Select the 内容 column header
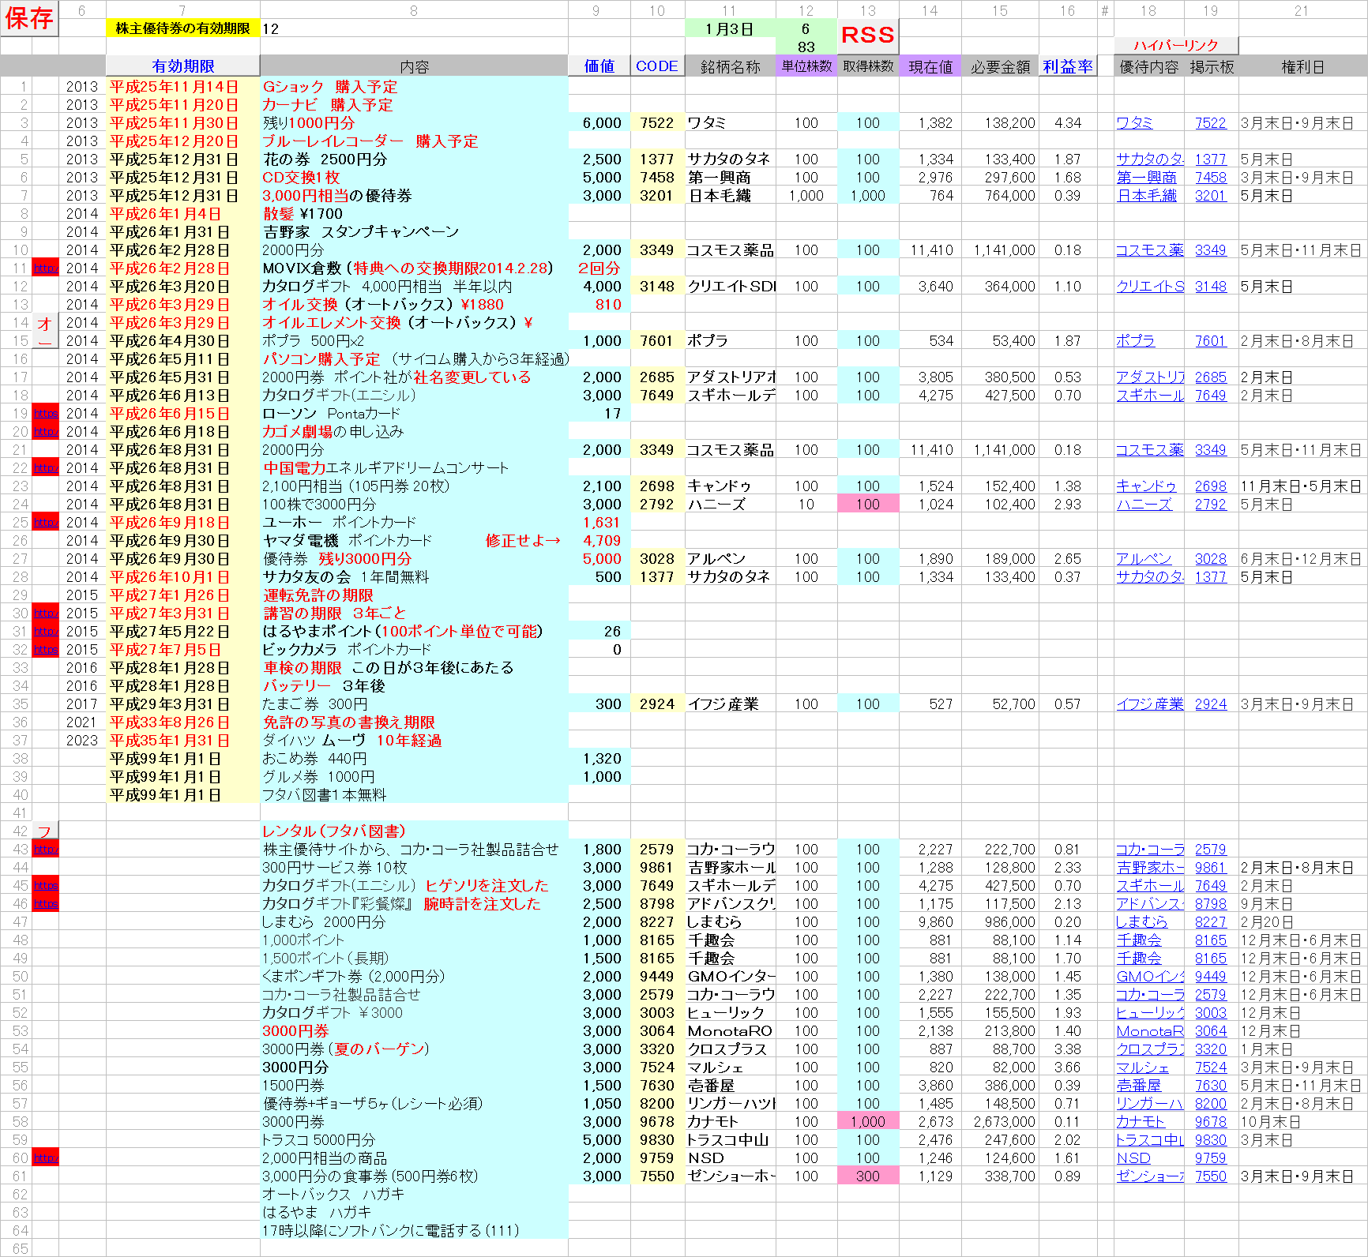 tap(415, 66)
